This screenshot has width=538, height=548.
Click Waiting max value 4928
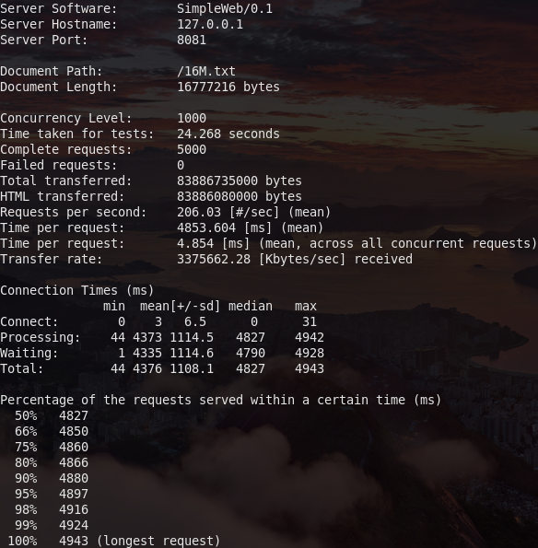(310, 354)
